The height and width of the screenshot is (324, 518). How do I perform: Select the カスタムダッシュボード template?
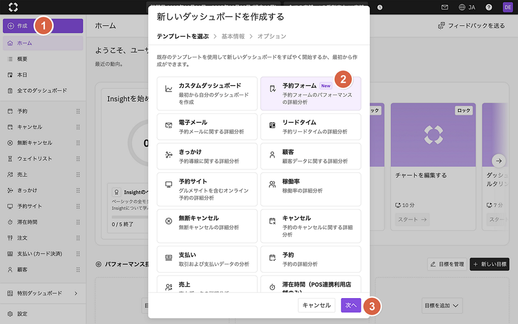pos(207,93)
